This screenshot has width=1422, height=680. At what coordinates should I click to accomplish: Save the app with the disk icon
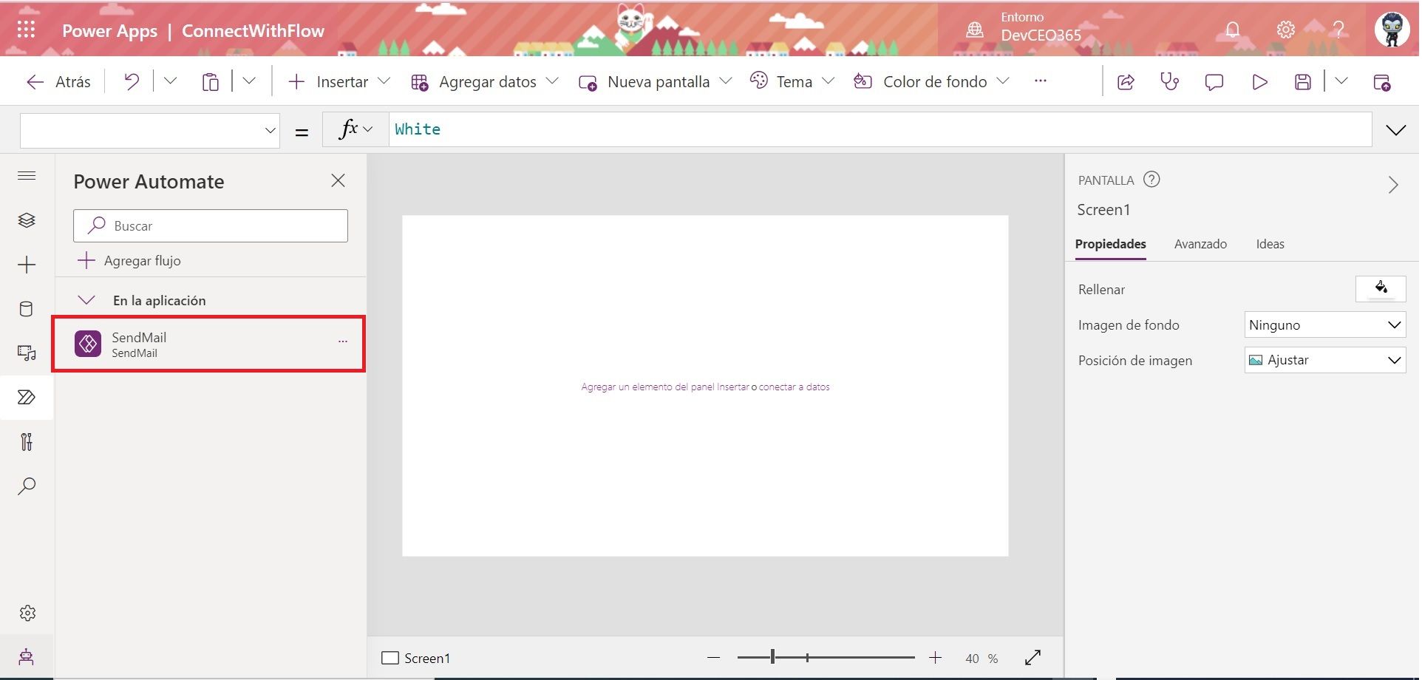click(x=1303, y=82)
